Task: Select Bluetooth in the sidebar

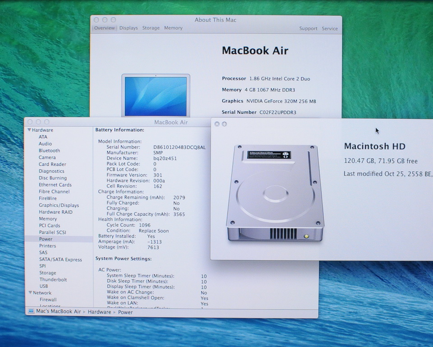Action: (x=49, y=150)
